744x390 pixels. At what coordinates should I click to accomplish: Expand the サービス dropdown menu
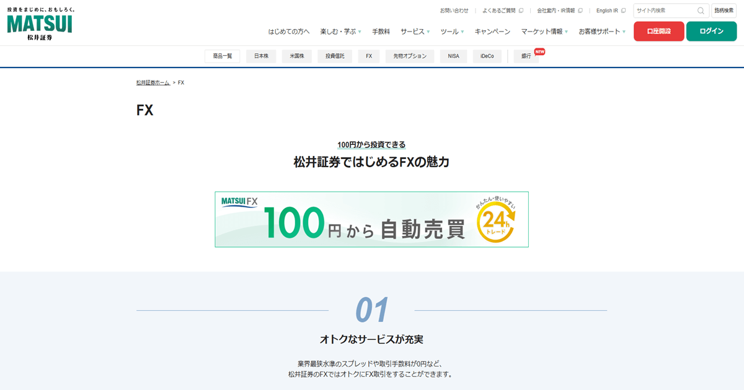click(415, 32)
